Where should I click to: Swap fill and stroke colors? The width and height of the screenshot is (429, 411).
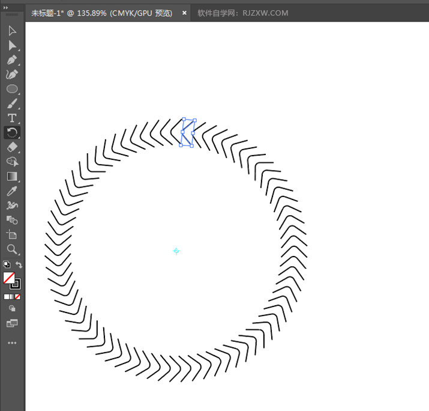pos(19,264)
